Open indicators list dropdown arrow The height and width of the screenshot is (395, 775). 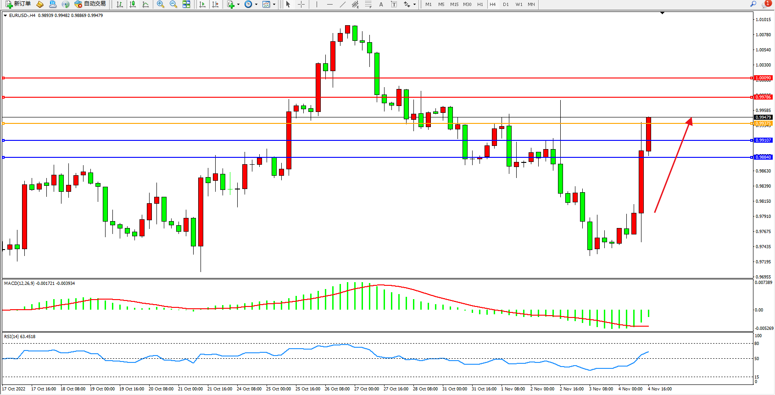pyautogui.click(x=238, y=5)
